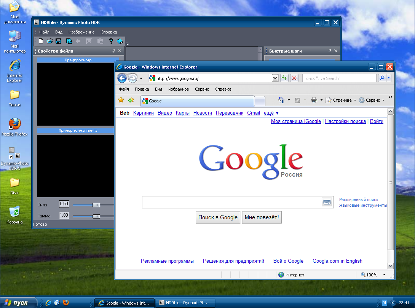Print page using the printer icon
The image size is (415, 308).
(x=314, y=100)
